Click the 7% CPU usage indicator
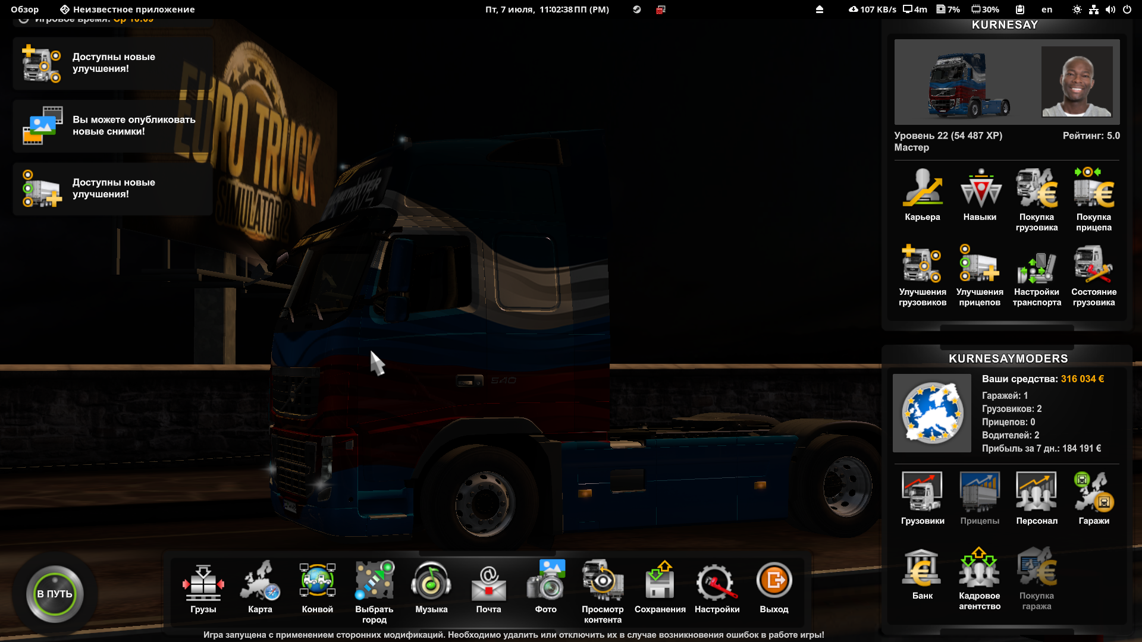The height and width of the screenshot is (642, 1142). click(948, 10)
